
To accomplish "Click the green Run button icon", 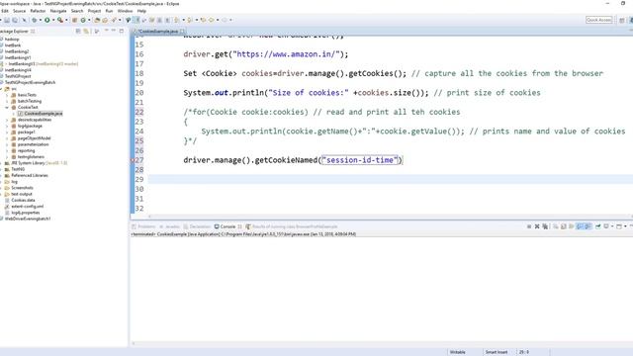I will 46,20.
